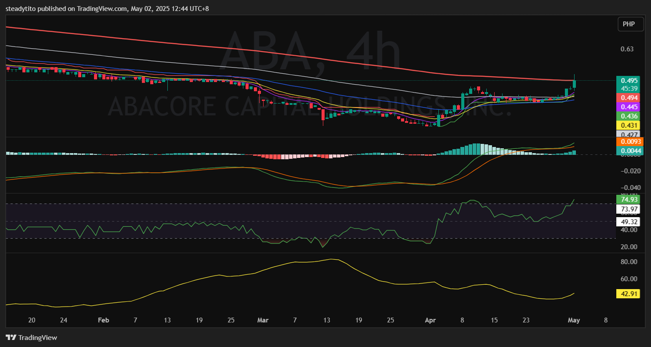651x347 pixels.
Task: Click the May label on time axis
Action: point(574,320)
